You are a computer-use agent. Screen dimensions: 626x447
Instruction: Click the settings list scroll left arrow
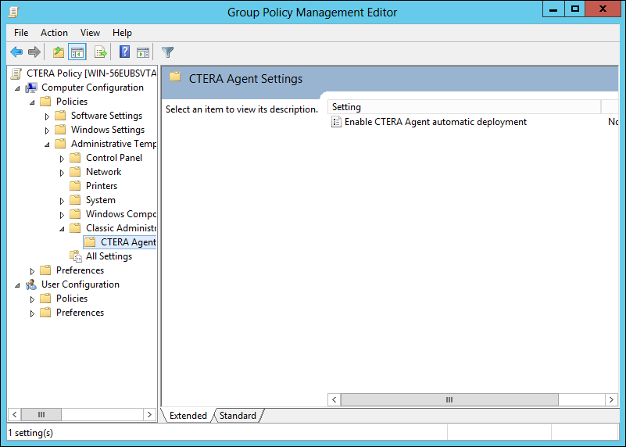tap(334, 399)
